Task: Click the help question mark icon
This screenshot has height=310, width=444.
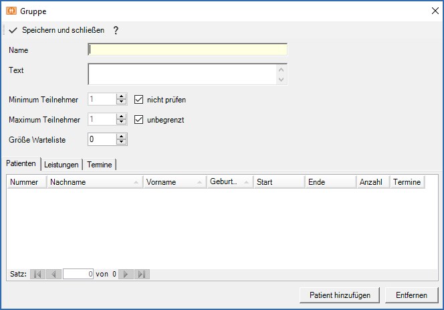Action: point(116,31)
